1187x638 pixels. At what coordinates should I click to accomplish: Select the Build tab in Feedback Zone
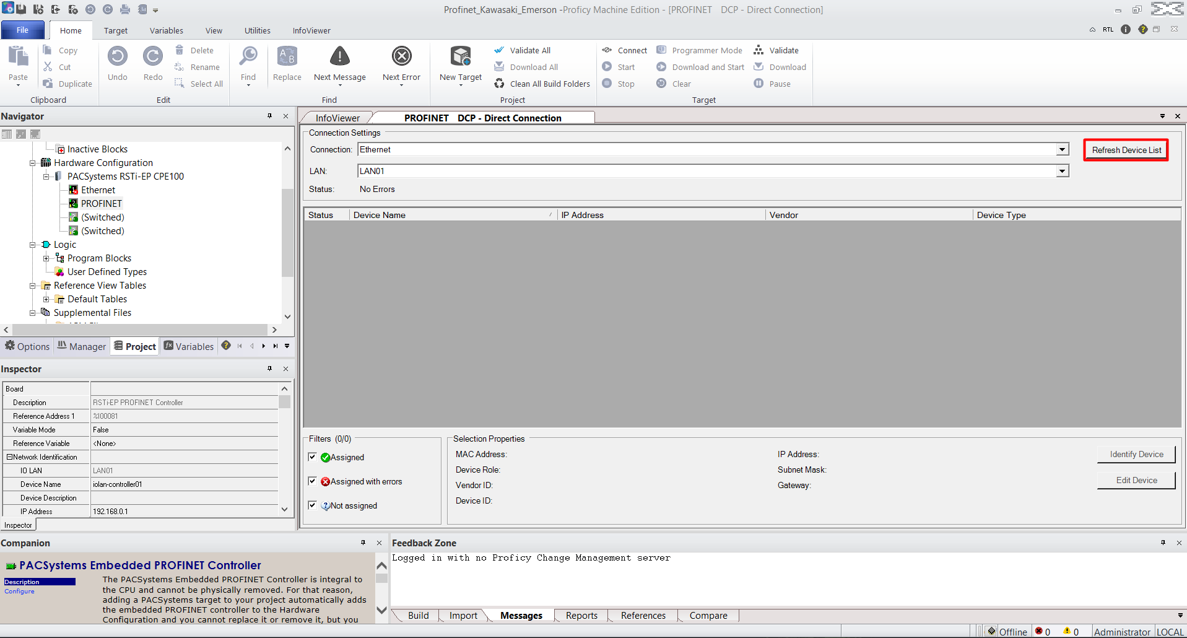419,615
